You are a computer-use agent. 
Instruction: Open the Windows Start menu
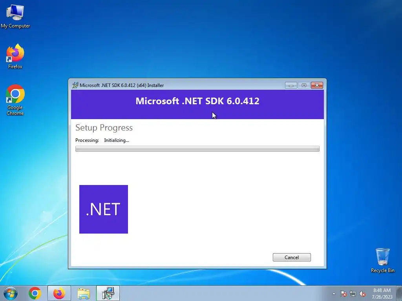pyautogui.click(x=11, y=293)
